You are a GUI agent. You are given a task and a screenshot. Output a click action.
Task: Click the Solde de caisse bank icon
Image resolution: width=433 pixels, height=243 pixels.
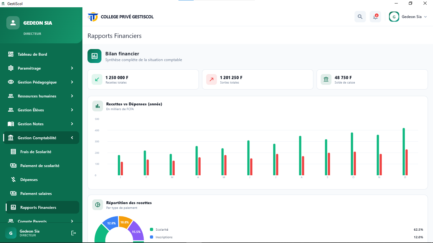[326, 79]
